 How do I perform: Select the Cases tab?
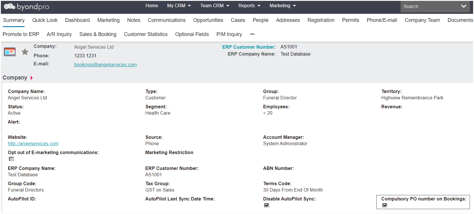point(238,20)
